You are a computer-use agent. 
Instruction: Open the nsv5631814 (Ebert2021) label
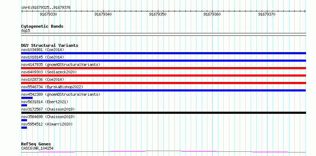45,102
